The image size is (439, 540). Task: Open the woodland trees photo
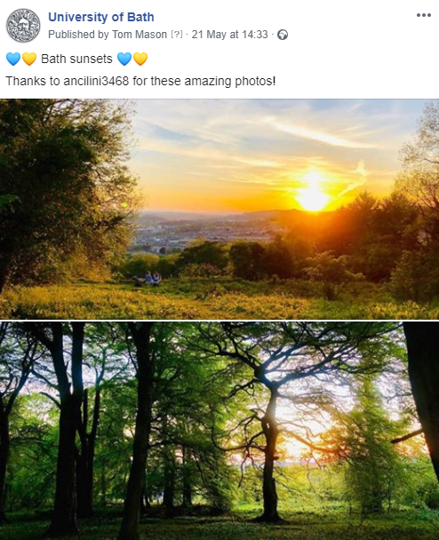tap(219, 431)
